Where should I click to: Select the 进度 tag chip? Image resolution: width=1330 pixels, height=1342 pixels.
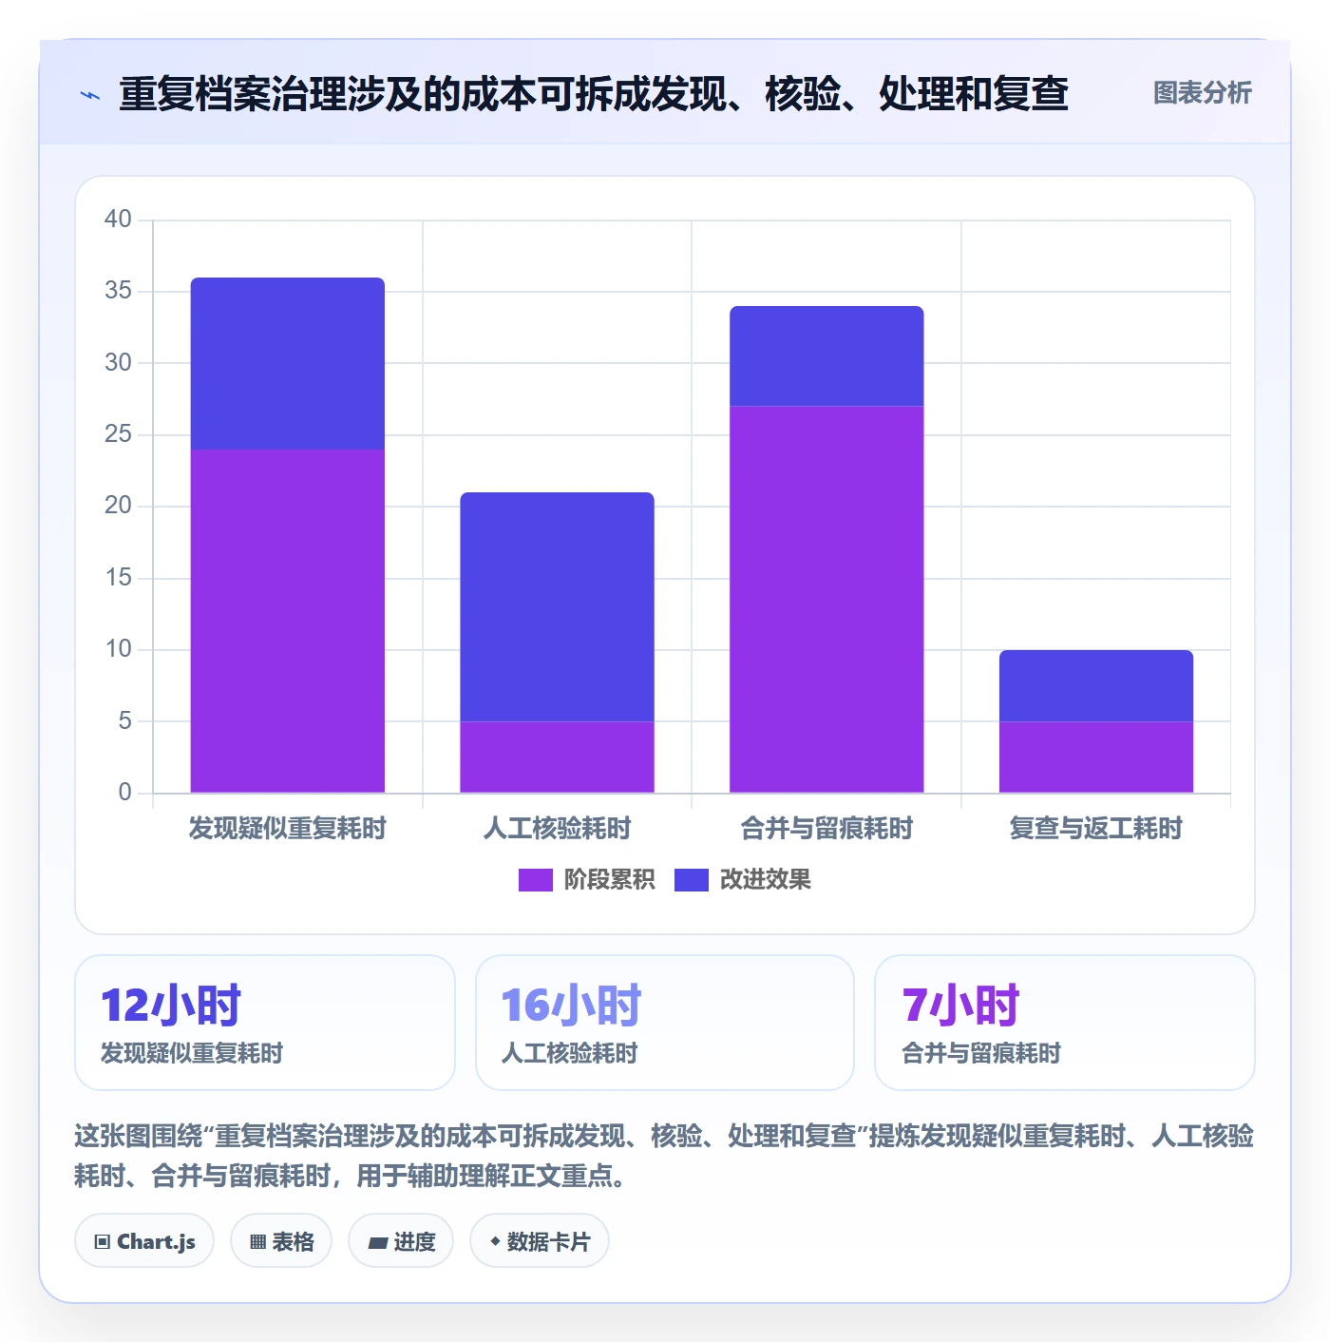(401, 1241)
